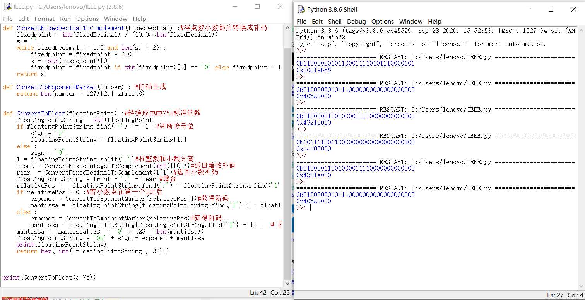Open Help menu in IEEE.py editor

click(x=139, y=19)
